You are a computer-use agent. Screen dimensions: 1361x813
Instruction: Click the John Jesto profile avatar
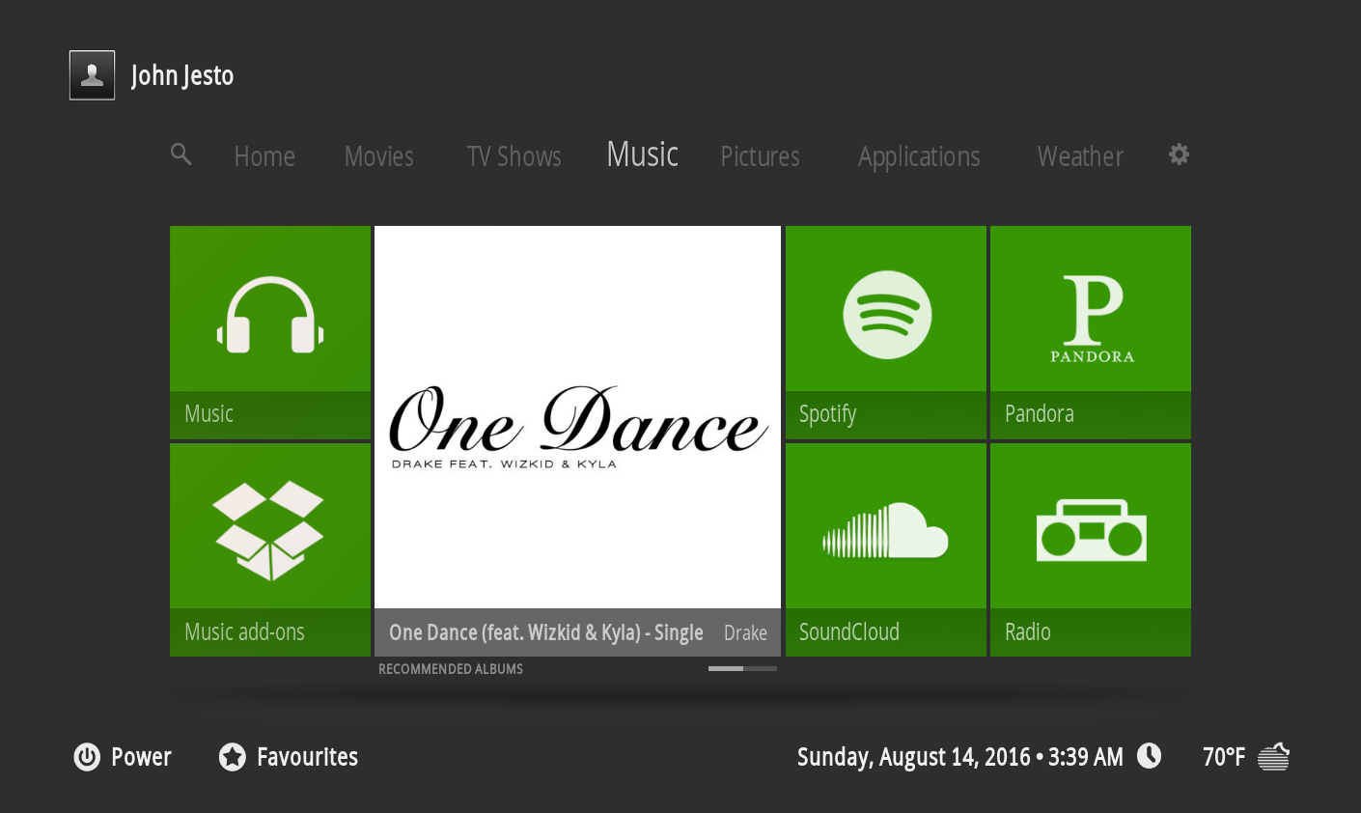[x=92, y=75]
